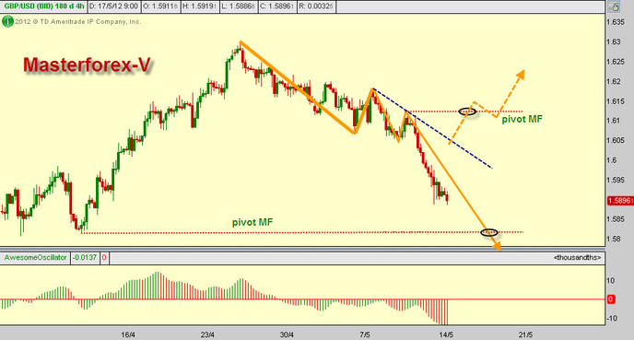Click the green pivot MF label near upper line
This screenshot has width=634, height=340.
522,119
